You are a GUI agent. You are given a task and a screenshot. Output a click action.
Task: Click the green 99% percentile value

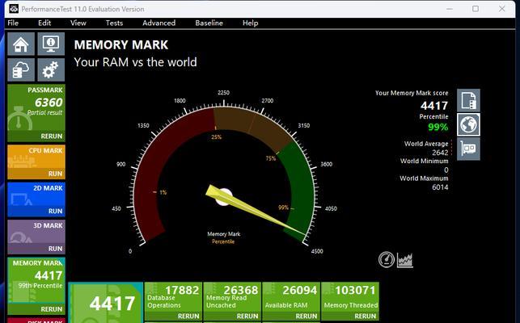pos(438,127)
